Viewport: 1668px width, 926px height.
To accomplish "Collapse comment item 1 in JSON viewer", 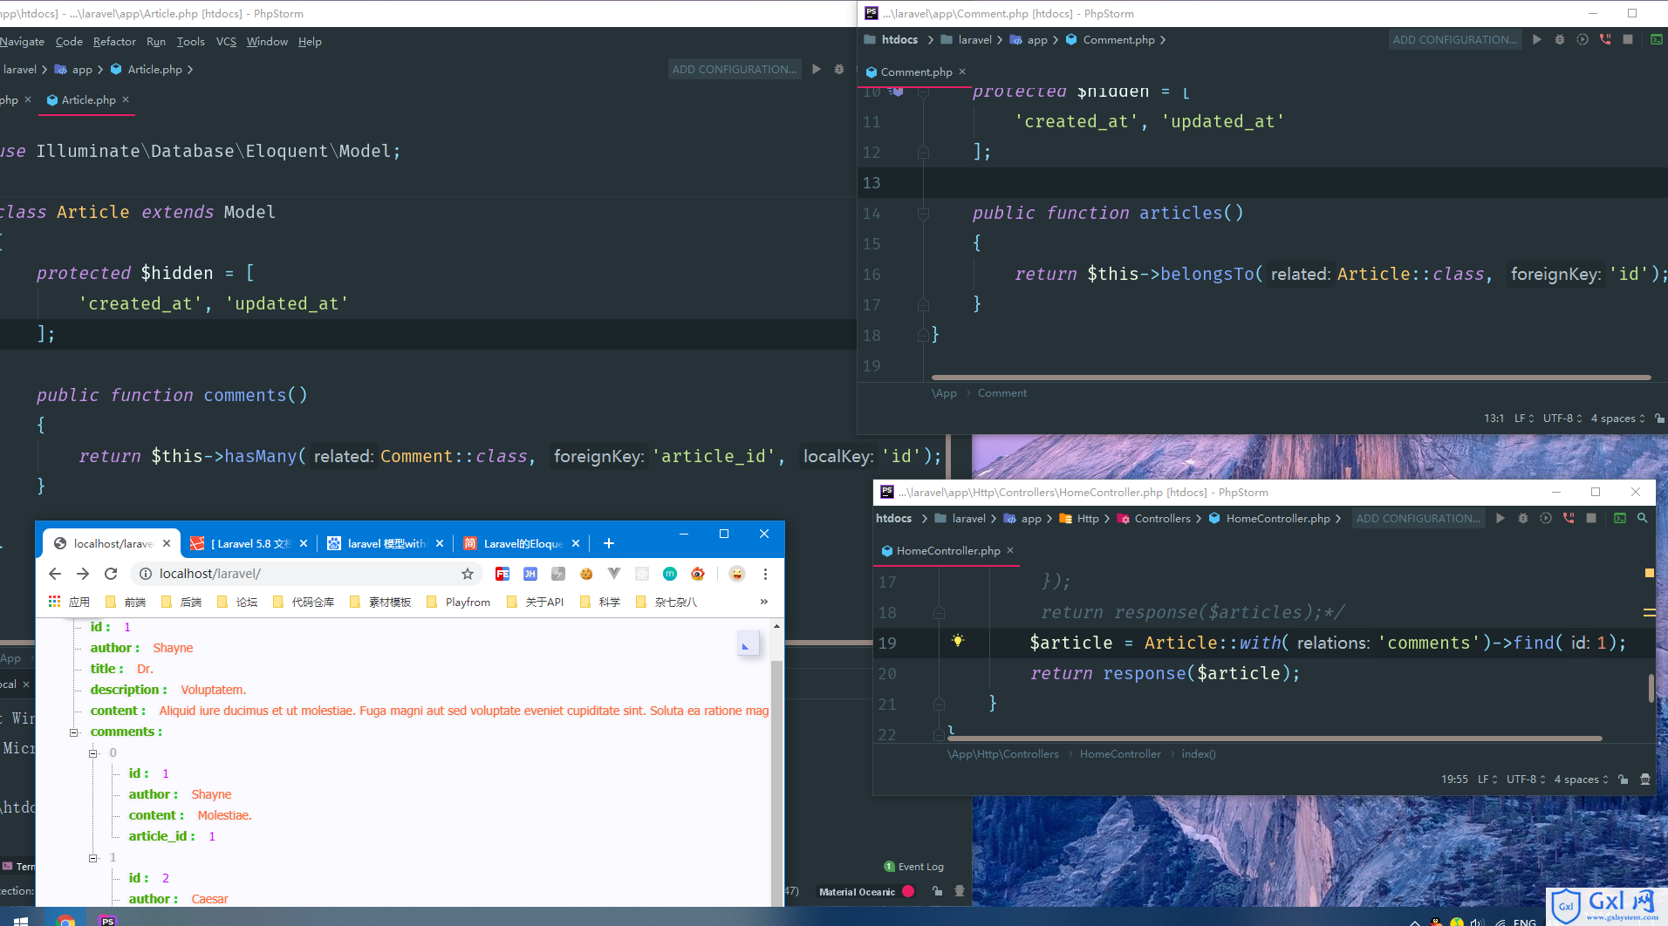I will click(93, 858).
